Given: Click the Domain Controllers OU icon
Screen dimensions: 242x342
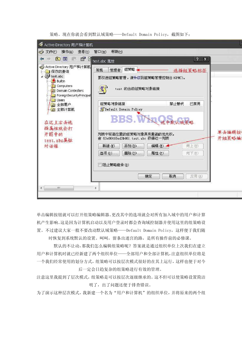Looking at the screenshot, I should (x=53, y=91).
